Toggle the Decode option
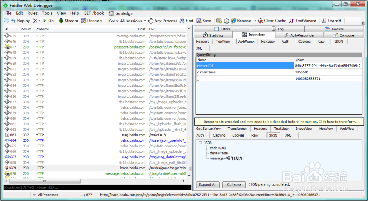This screenshot has width=368, height=201. pyautogui.click(x=91, y=21)
